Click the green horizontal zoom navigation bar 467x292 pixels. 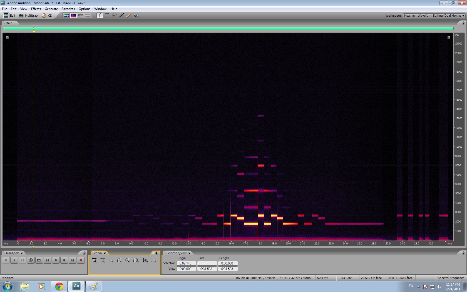(x=228, y=28)
